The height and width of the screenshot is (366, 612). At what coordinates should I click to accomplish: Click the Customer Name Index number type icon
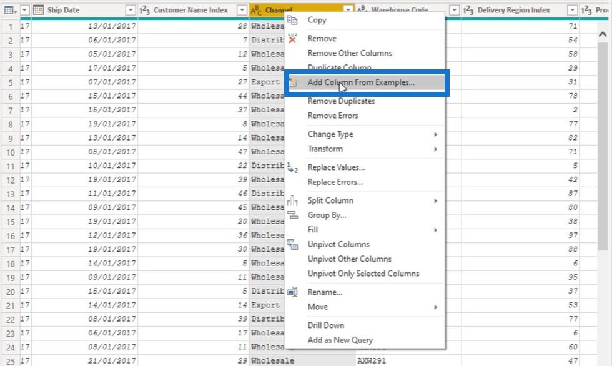coord(144,10)
